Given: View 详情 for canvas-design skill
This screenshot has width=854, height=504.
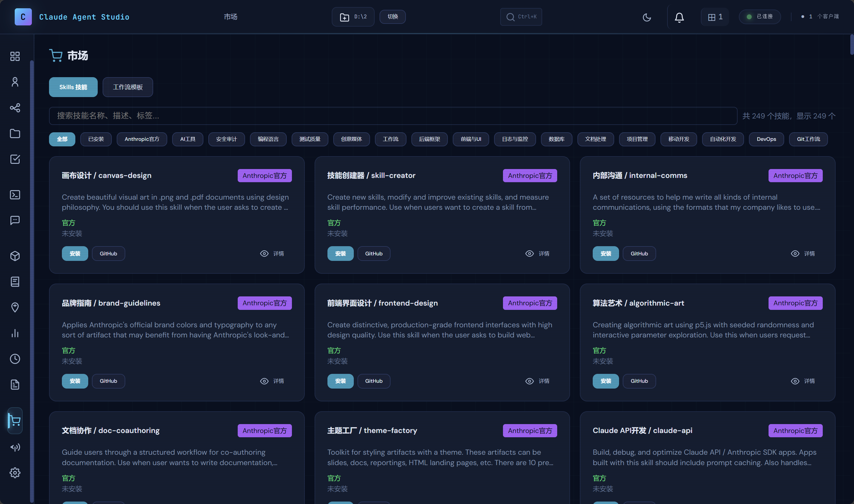Looking at the screenshot, I should [x=272, y=254].
